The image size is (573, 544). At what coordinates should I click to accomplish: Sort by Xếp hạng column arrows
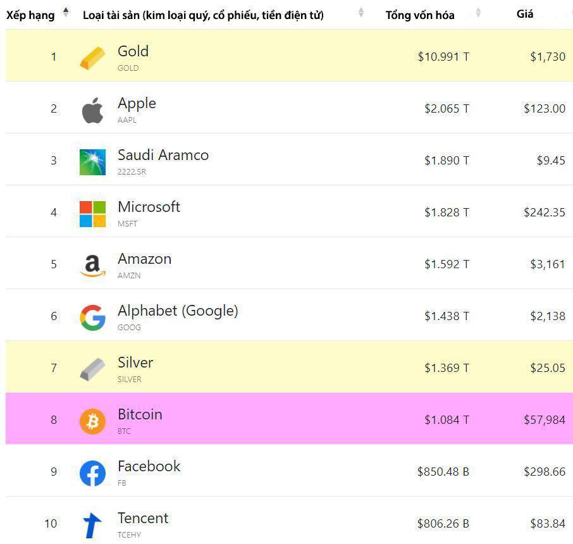pyautogui.click(x=66, y=12)
